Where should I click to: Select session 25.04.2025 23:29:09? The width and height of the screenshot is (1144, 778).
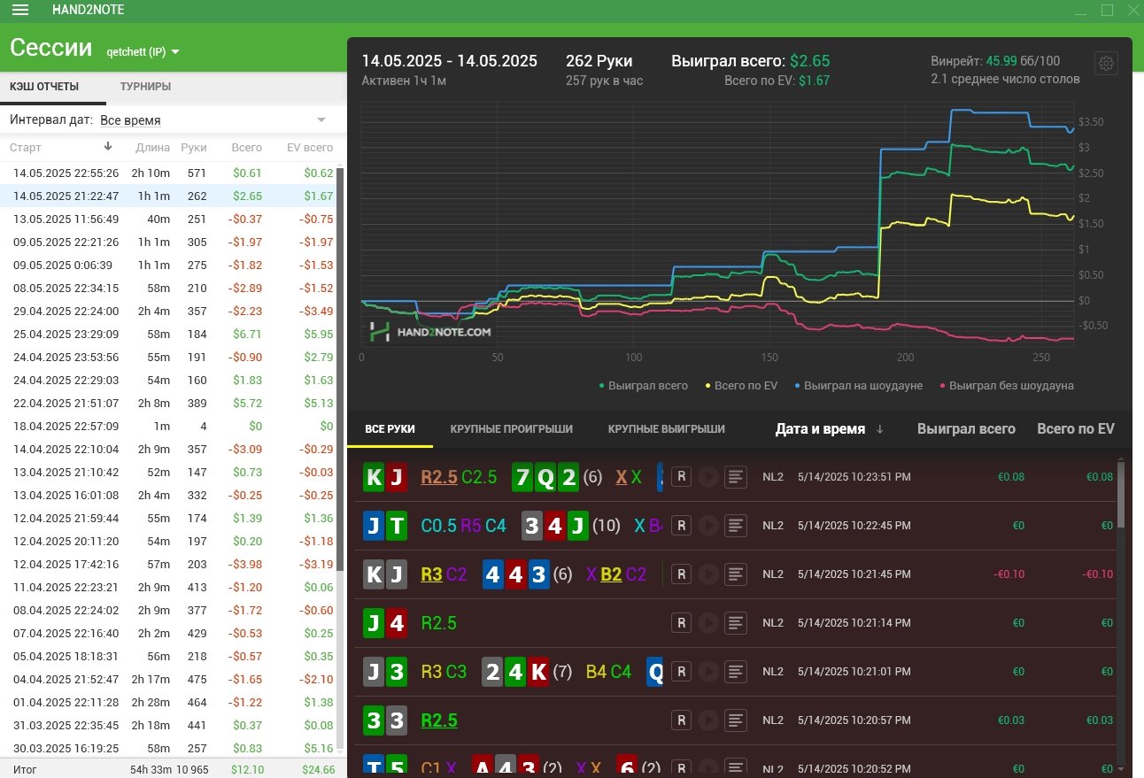pyautogui.click(x=168, y=334)
